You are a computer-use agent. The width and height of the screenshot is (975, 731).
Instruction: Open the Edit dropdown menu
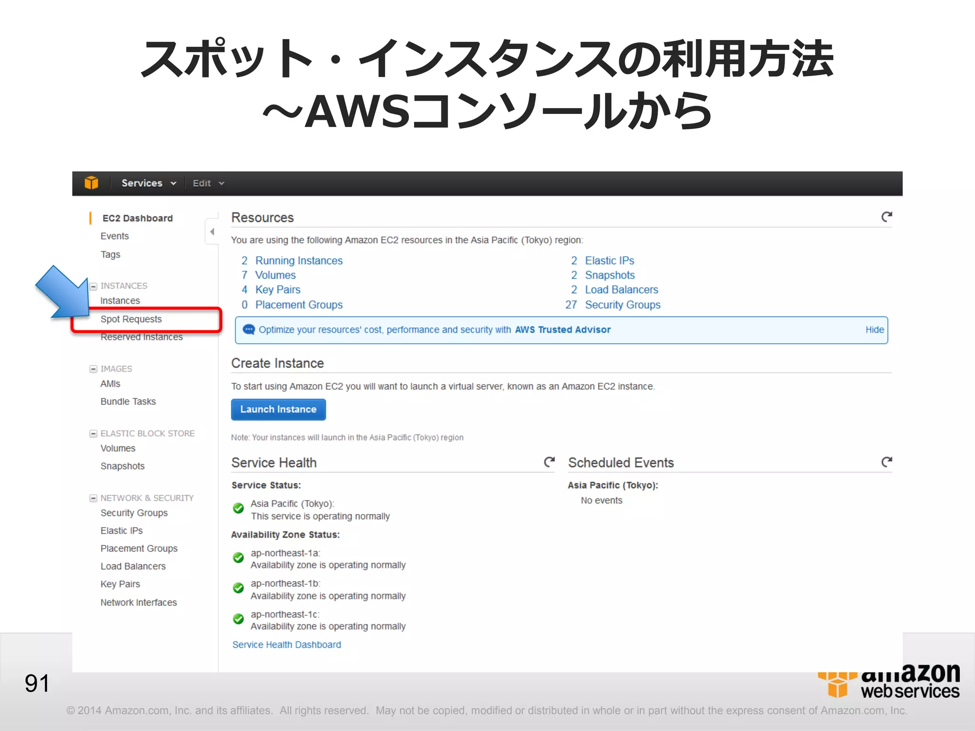[x=208, y=183]
